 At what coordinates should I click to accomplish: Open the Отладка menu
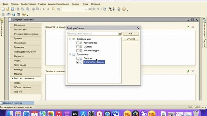42,4
